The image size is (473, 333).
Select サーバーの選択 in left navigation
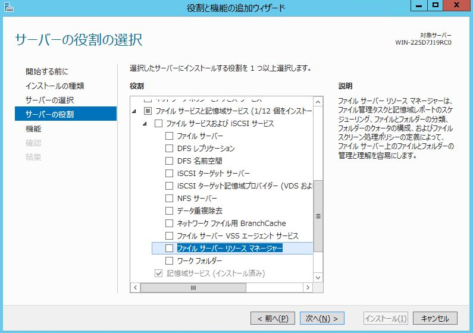point(49,99)
